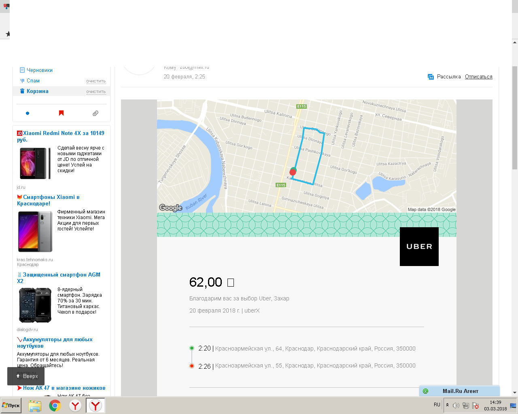This screenshot has width=518, height=414.
Task: Click the Google logo on the map
Action: (x=171, y=208)
